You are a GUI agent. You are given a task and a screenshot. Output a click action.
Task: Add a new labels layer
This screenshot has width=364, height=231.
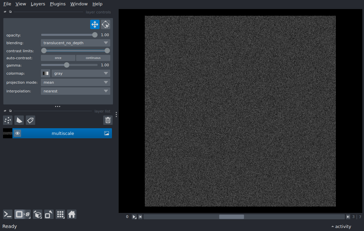pyautogui.click(x=31, y=120)
